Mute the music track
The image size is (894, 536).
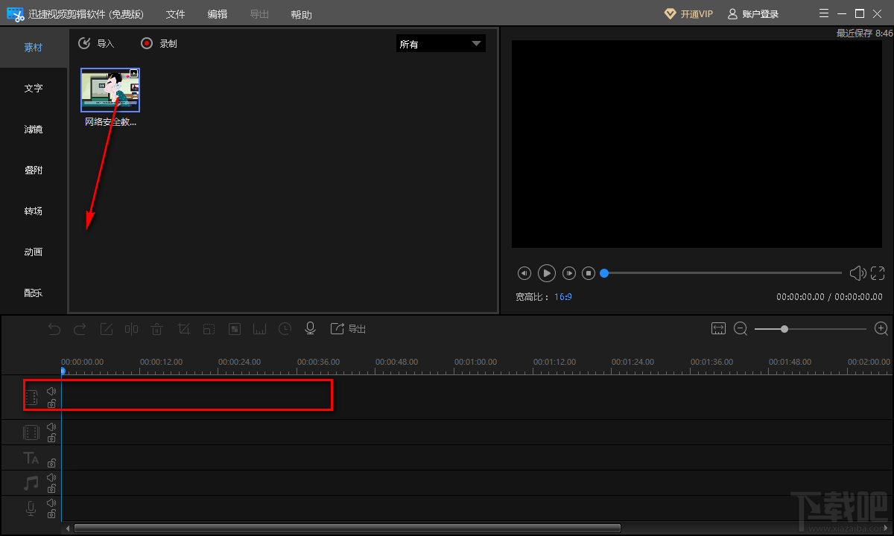coord(51,477)
